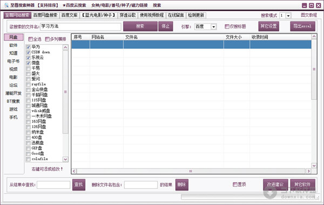Viewport: 324px width, 205px height.
Task: Check the 全选 checkbox
Action: [31, 39]
